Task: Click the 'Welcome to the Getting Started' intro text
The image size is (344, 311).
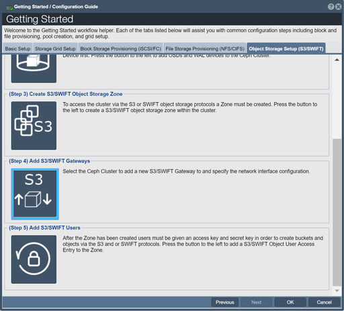Action: click(x=170, y=34)
